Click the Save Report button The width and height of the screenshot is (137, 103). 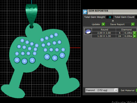tap(120, 24)
